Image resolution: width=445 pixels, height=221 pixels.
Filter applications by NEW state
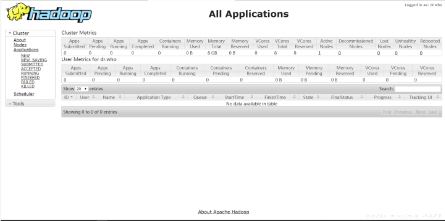tap(25, 56)
